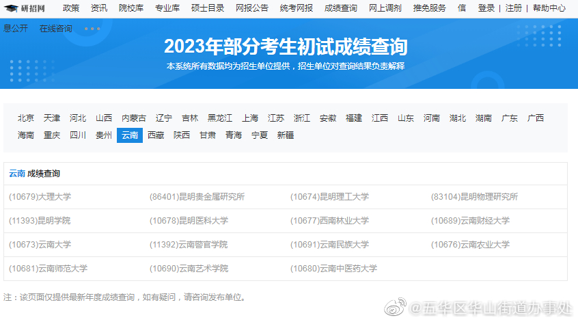Select 贵州 province tab

pyautogui.click(x=104, y=135)
